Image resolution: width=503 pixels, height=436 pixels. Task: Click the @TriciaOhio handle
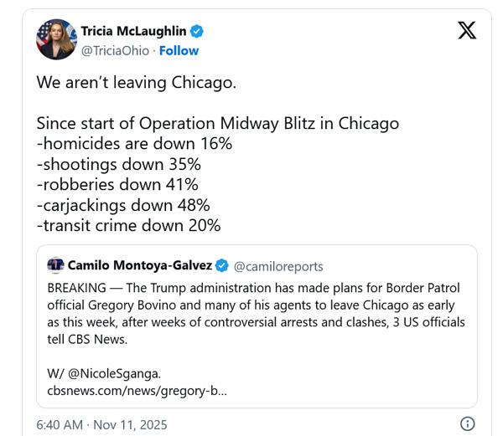point(113,49)
